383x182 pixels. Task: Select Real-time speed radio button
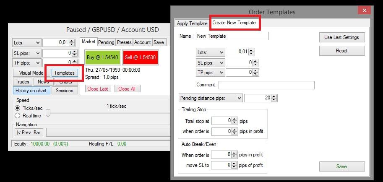17,116
